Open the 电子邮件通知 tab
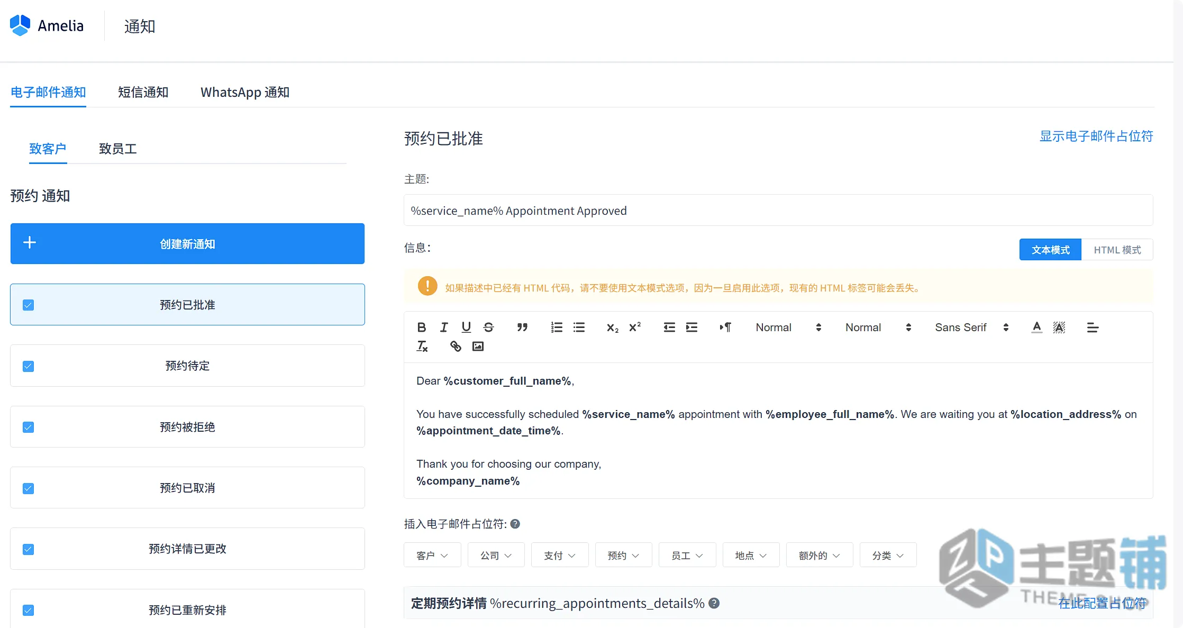 click(48, 93)
